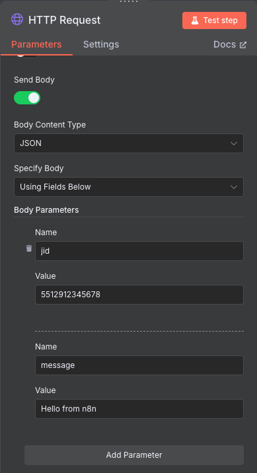The width and height of the screenshot is (257, 473).
Task: Expand the Using Fields Below dropdown
Action: pos(129,187)
